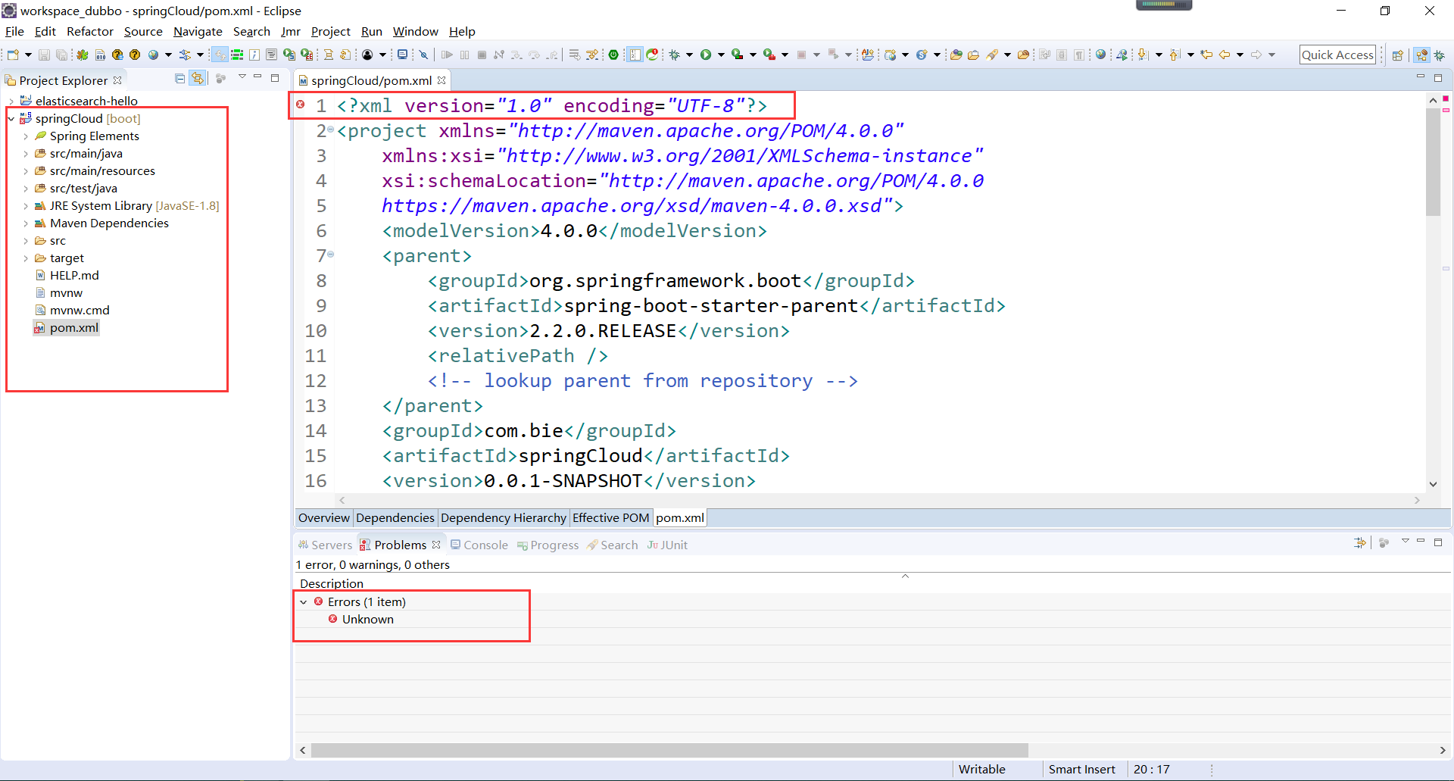The image size is (1454, 781).
Task: Open the Window menu
Action: coord(415,31)
